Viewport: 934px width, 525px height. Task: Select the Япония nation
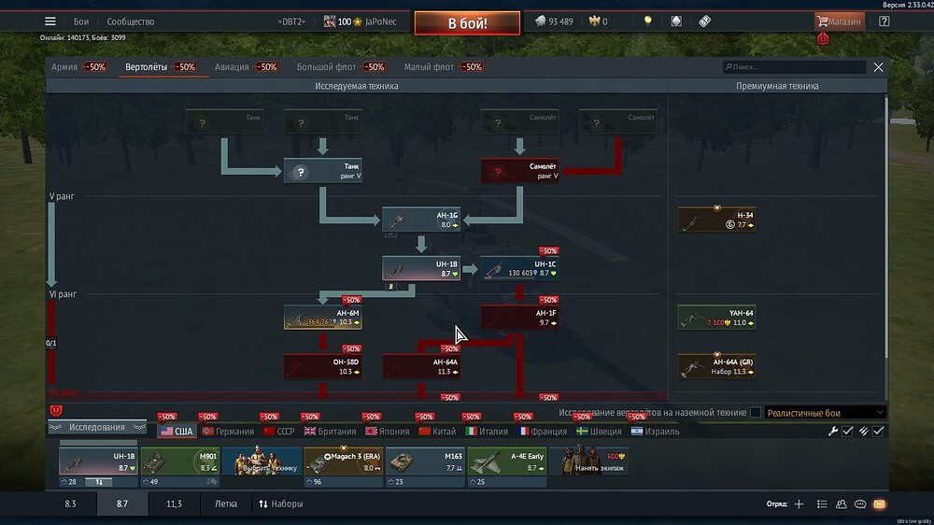coord(388,431)
